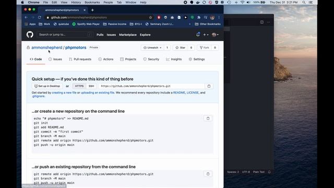Click the repository URL text field
Viewport: 334px width, 188px height.
(151, 86)
